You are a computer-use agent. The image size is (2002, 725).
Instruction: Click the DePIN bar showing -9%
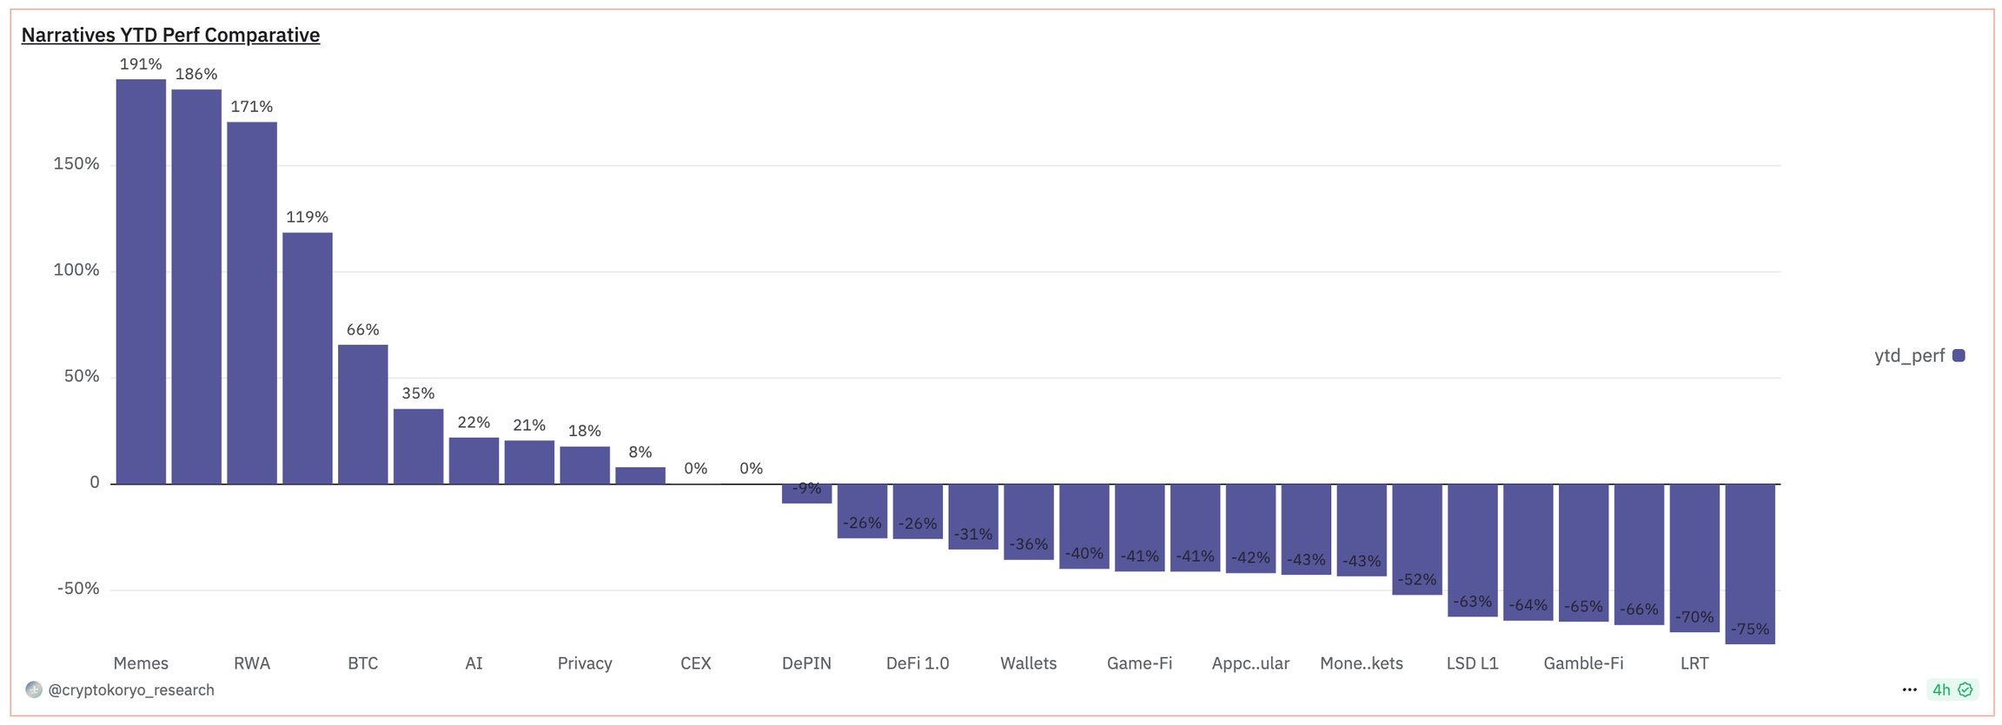807,495
